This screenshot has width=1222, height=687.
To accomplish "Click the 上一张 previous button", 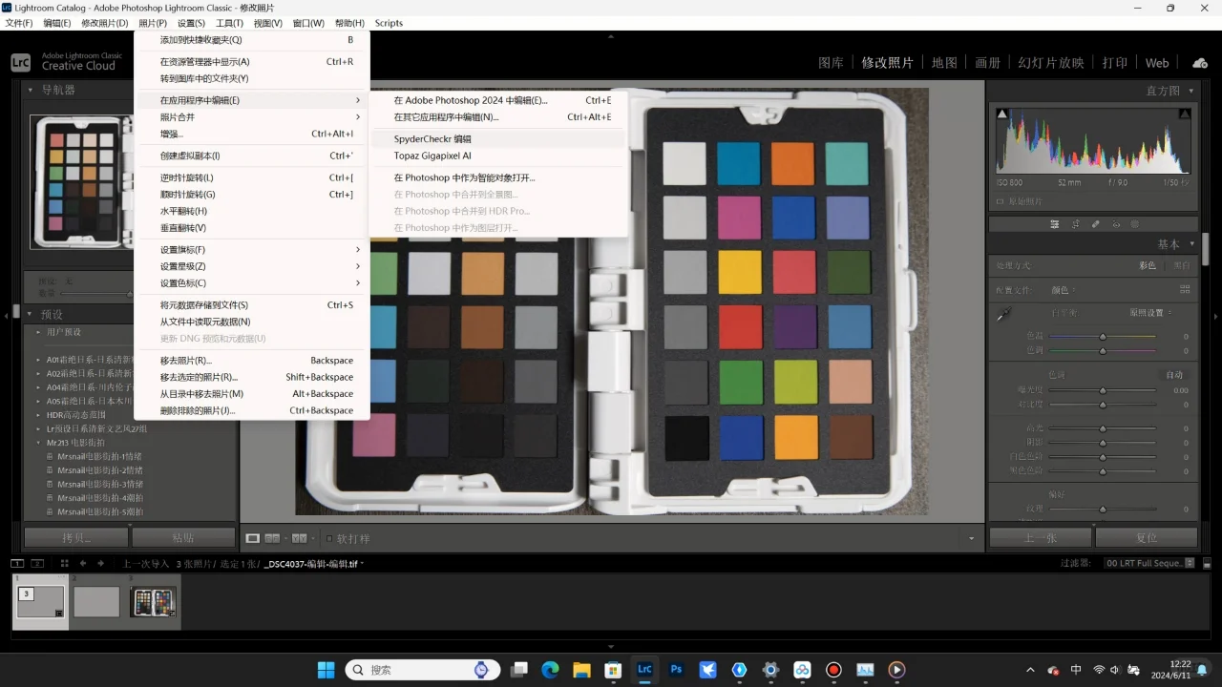I will pos(1040,537).
